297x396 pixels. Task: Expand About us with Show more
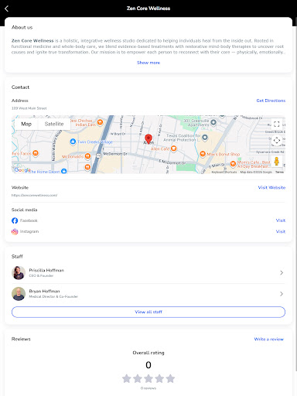coord(148,63)
